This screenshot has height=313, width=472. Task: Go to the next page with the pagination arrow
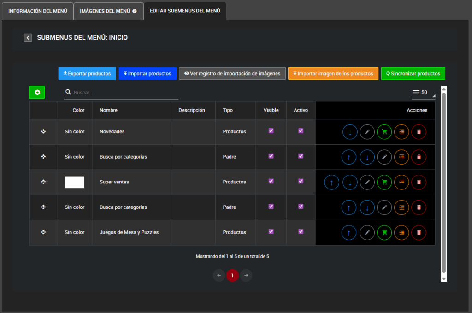246,276
